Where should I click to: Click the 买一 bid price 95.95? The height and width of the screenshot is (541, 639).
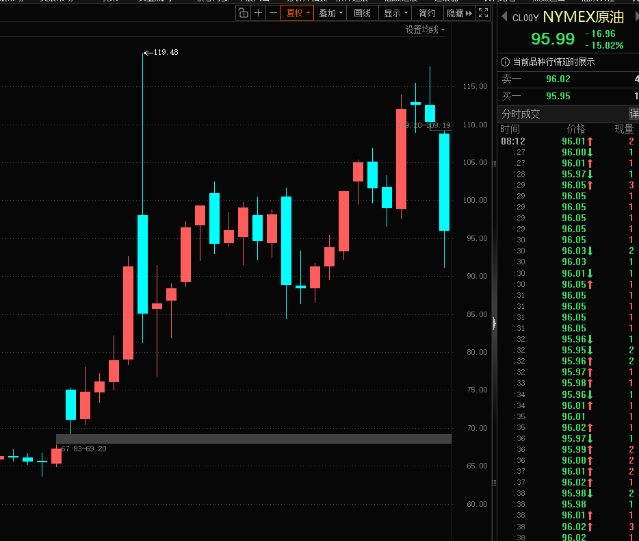pyautogui.click(x=558, y=97)
